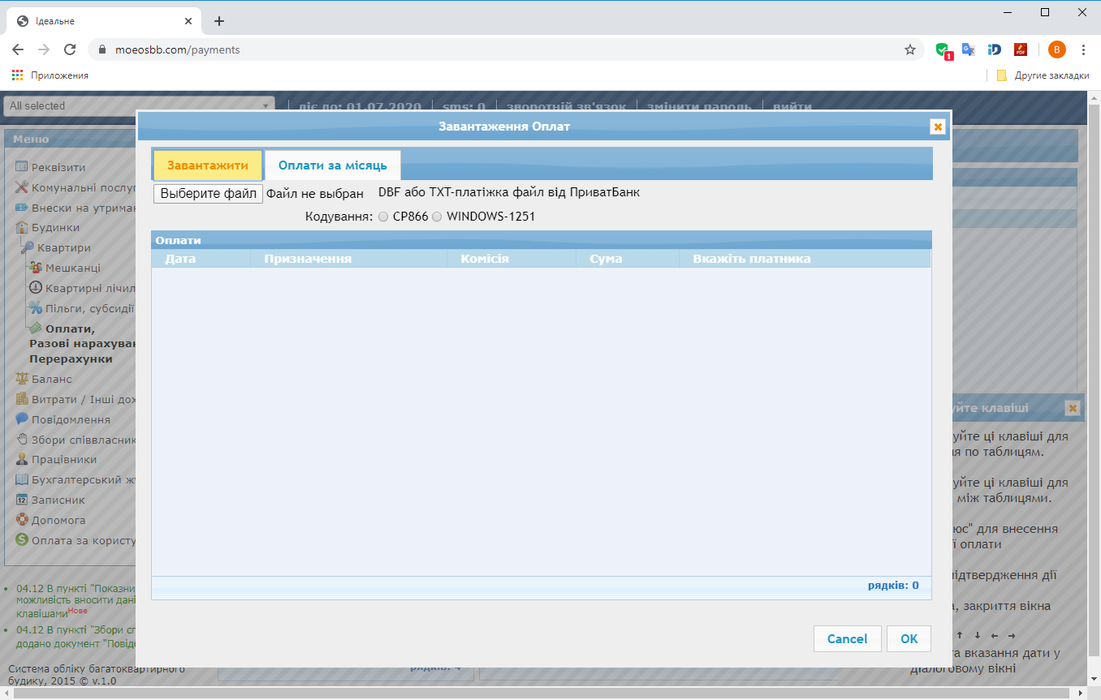The image size is (1101, 700).
Task: Click the Квартири key icon
Action: [28, 247]
